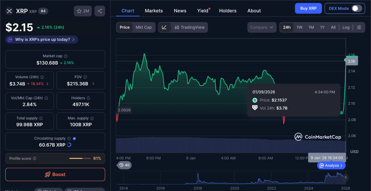Image resolution: width=371 pixels, height=191 pixels.
Task: Expand the FDV details chevron
Action: tap(93, 84)
